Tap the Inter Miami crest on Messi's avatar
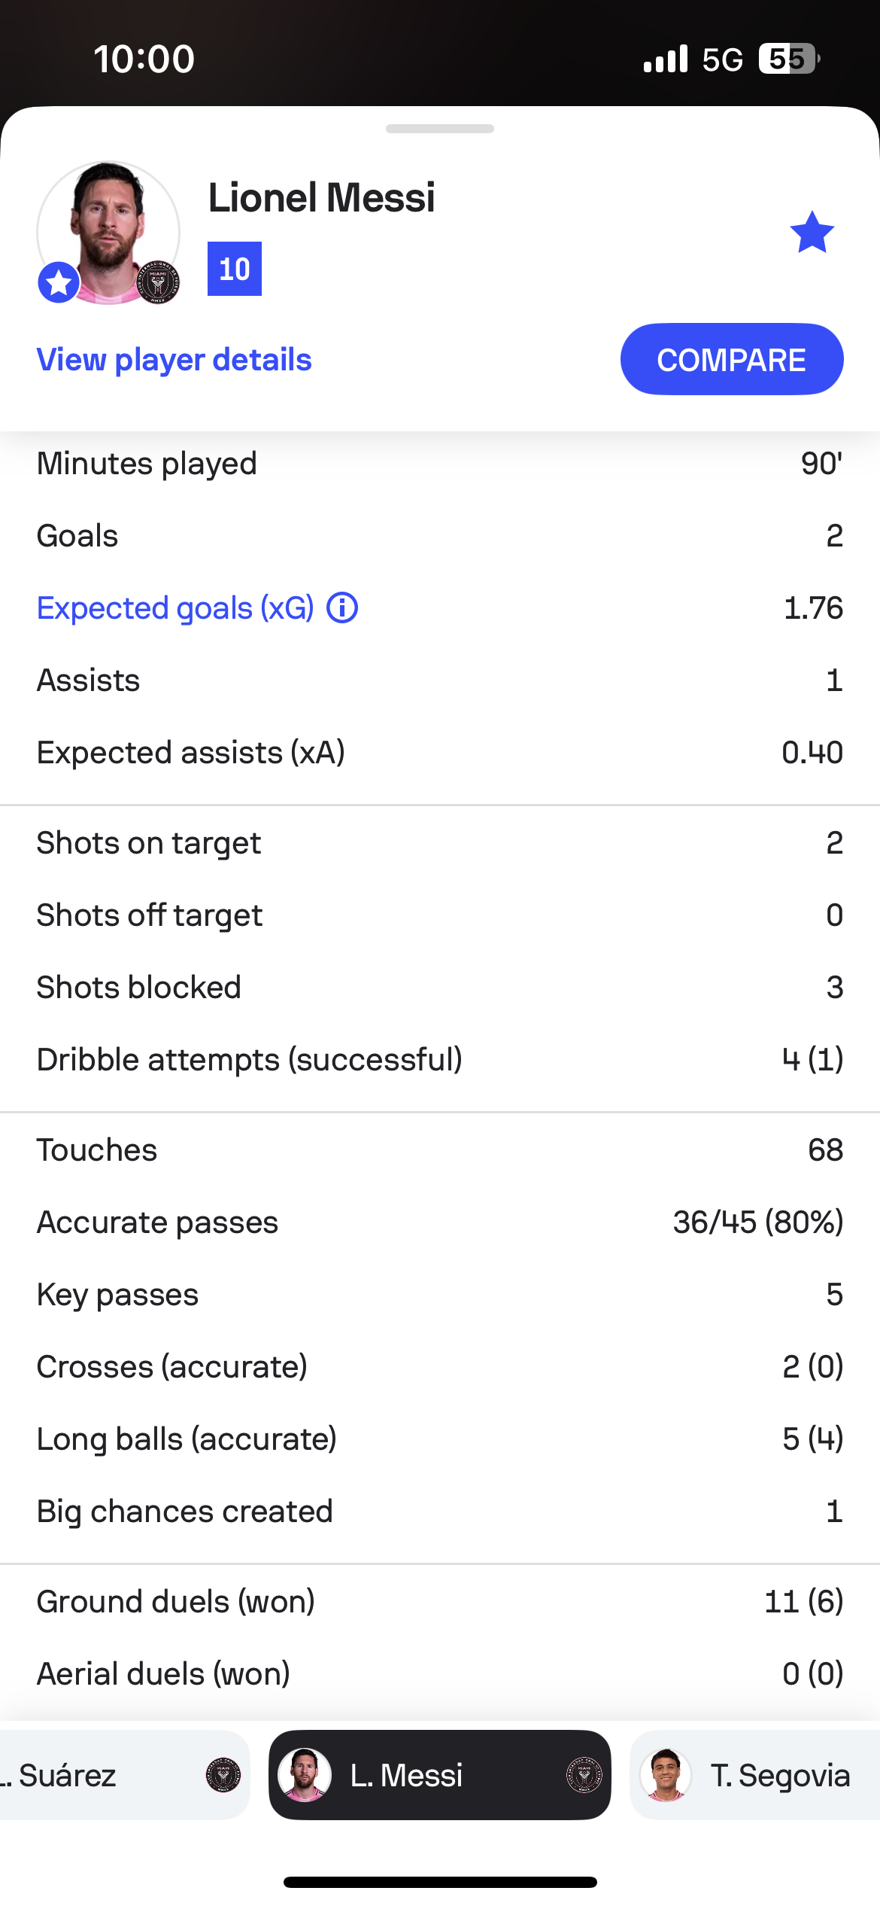This screenshot has width=880, height=1906. tap(158, 282)
